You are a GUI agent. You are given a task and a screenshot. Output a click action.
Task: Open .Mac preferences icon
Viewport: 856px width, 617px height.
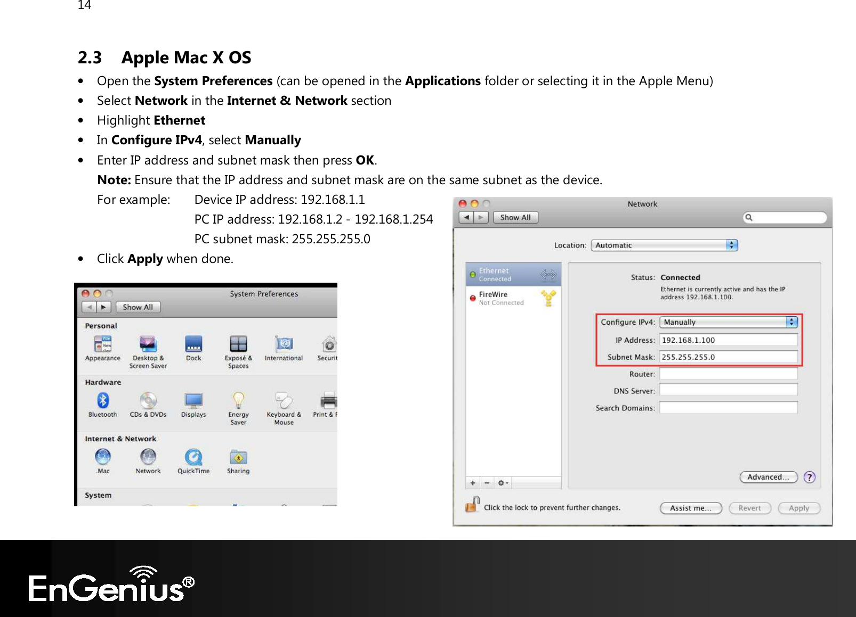(x=103, y=462)
